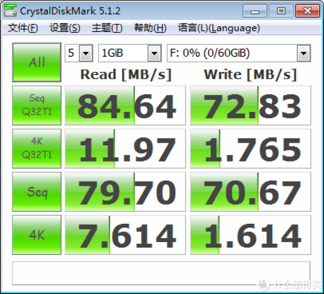Image resolution: width=324 pixels, height=294 pixels.
Task: Start the Seq Q32T1 benchmark
Action: [x=37, y=105]
